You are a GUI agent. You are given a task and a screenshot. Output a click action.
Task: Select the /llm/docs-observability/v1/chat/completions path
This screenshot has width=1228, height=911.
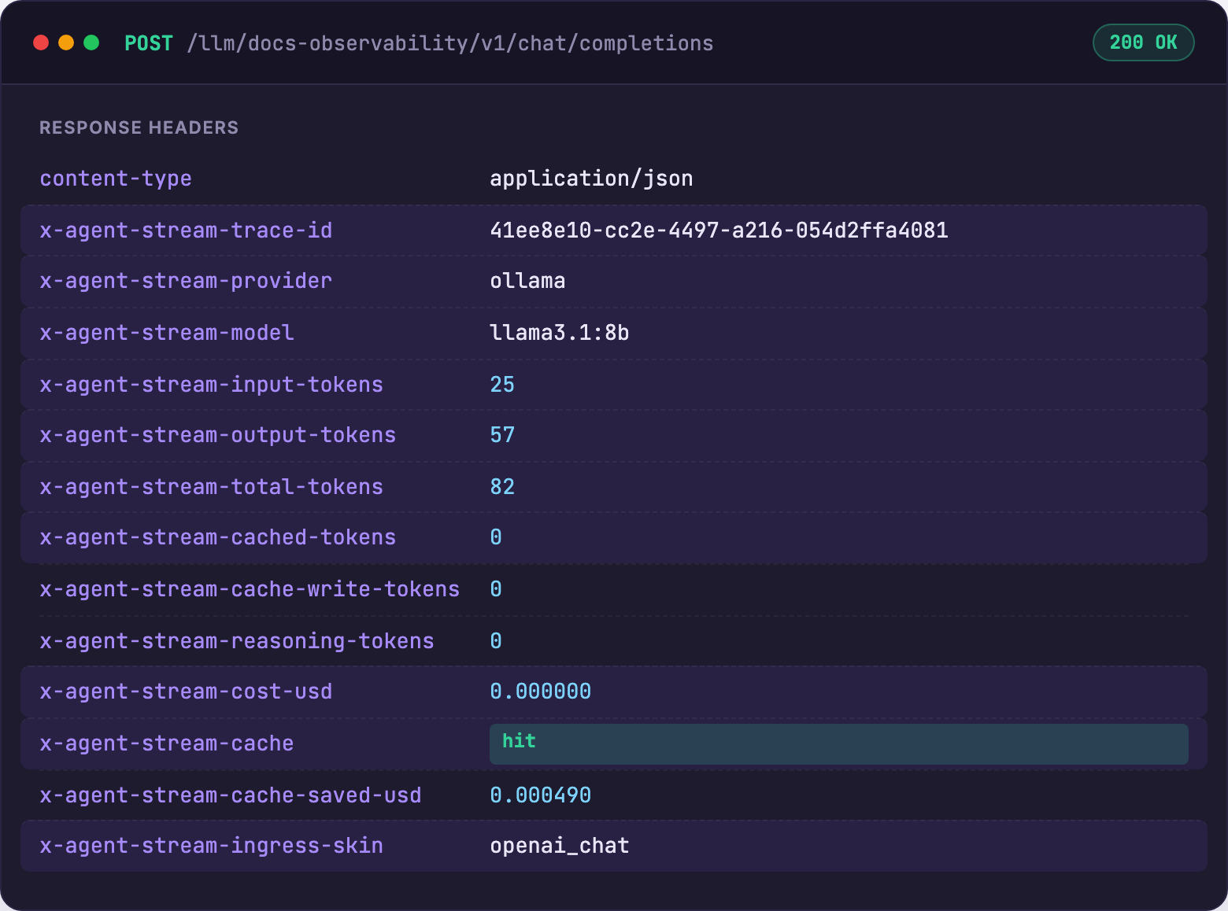tap(450, 43)
